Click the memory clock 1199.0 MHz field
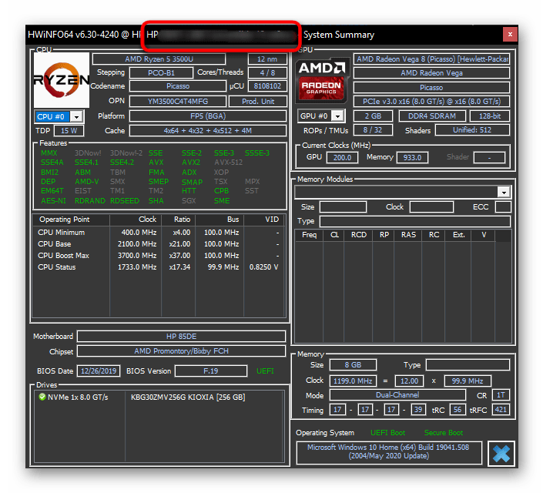 tap(353, 381)
